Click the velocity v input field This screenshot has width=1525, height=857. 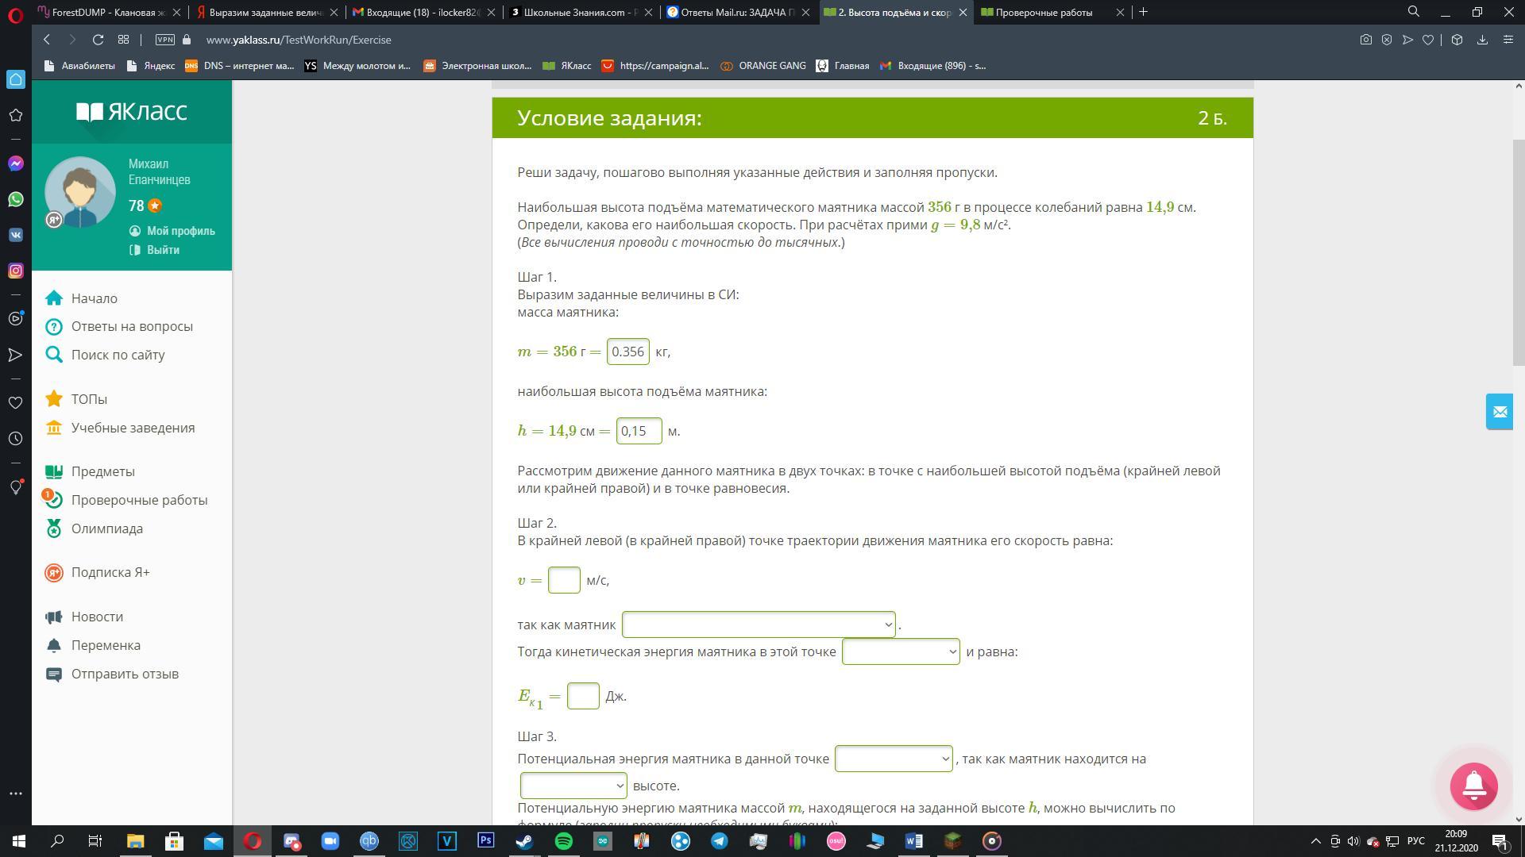pos(564,580)
